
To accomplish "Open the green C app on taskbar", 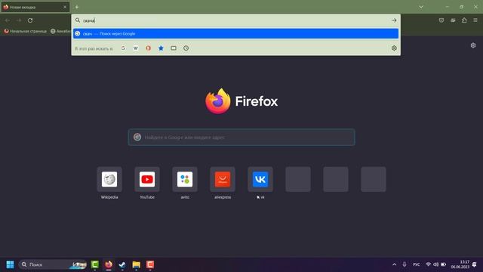I will point(95,264).
